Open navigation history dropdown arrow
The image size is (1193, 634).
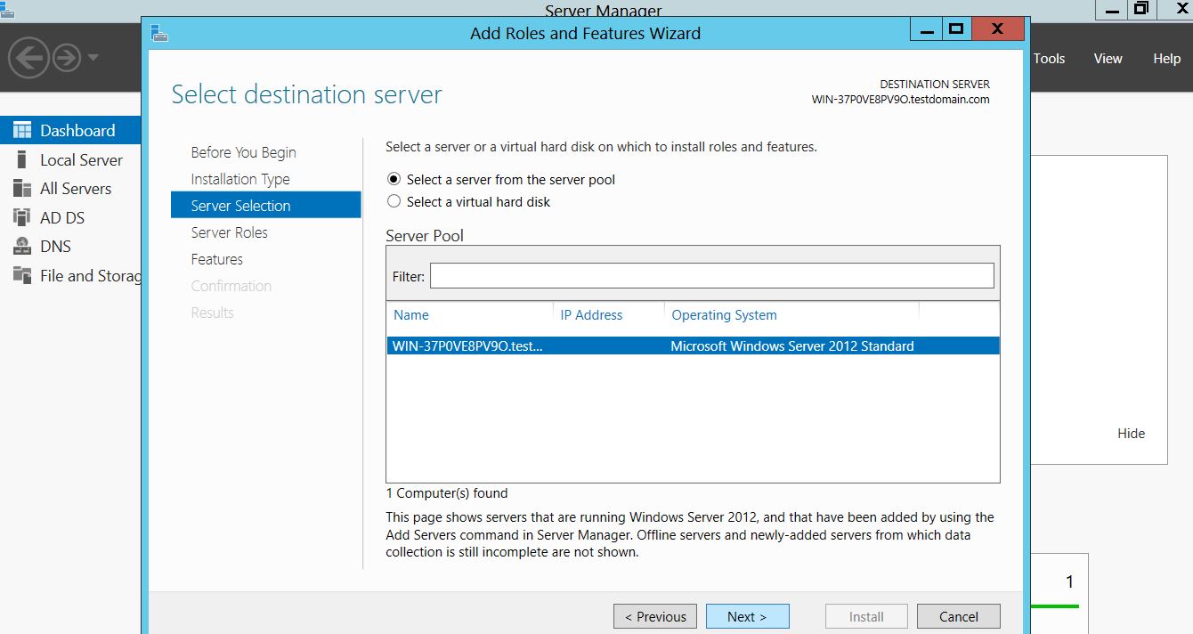(93, 59)
